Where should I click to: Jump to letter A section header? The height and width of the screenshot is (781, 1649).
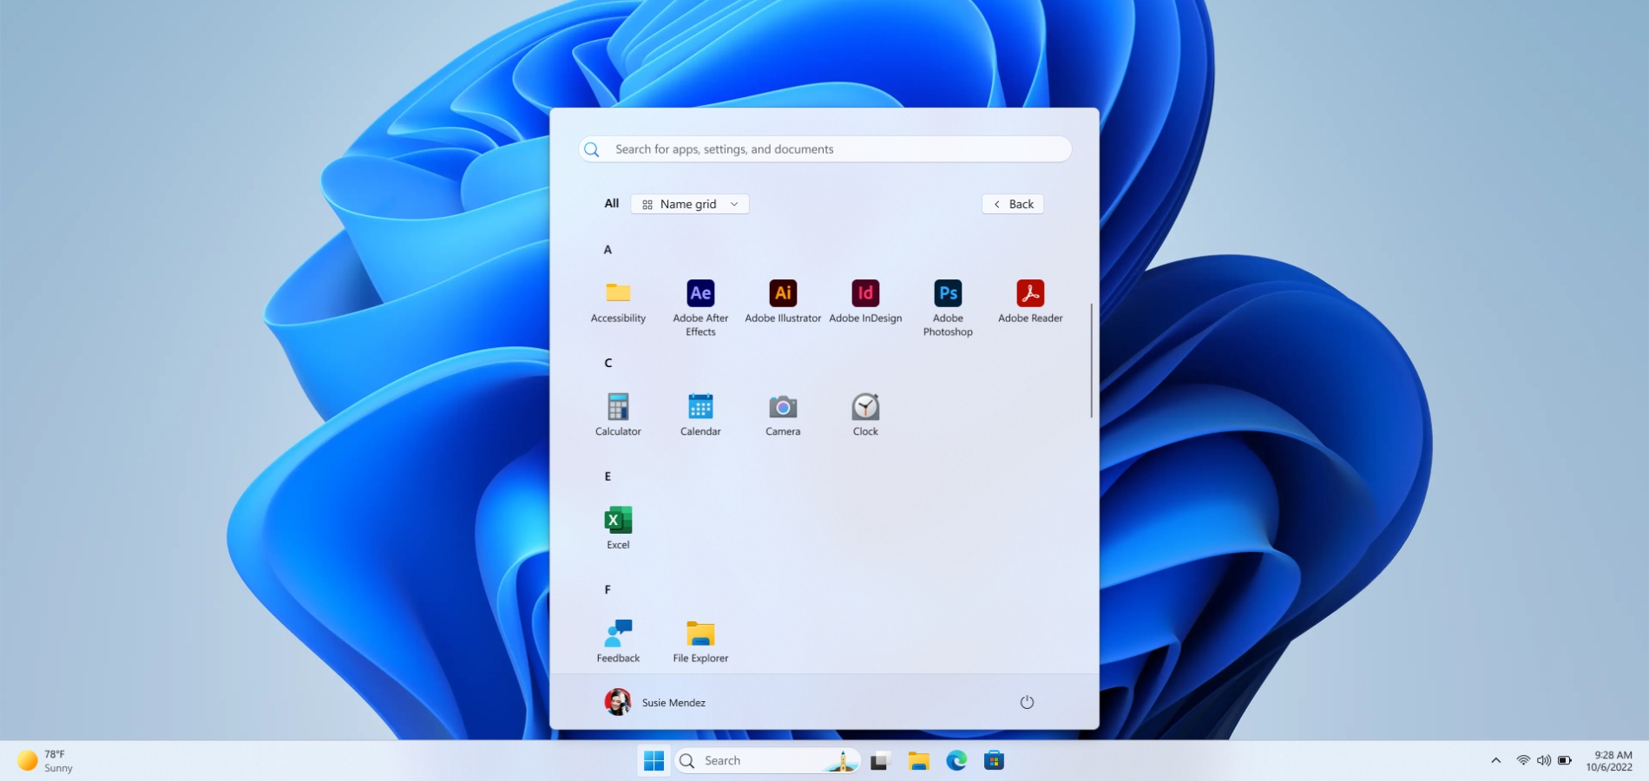(x=608, y=250)
